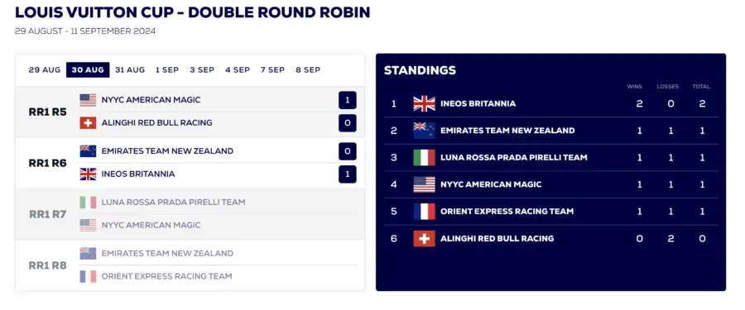
Task: Click French flag in RR1 R8 match
Action: [x=88, y=276]
